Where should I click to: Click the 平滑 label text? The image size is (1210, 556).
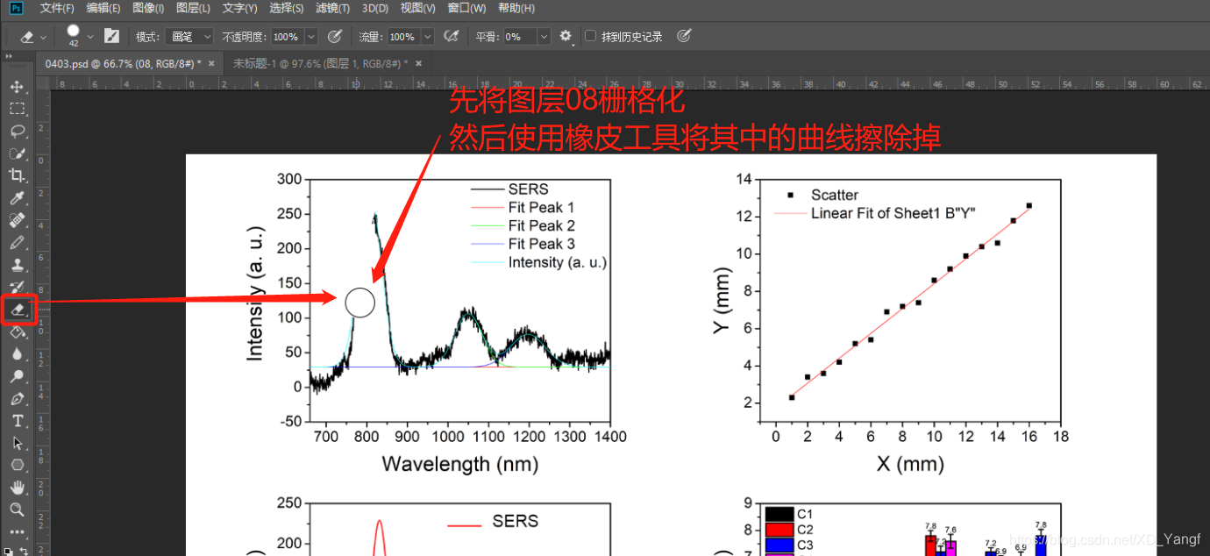(488, 37)
